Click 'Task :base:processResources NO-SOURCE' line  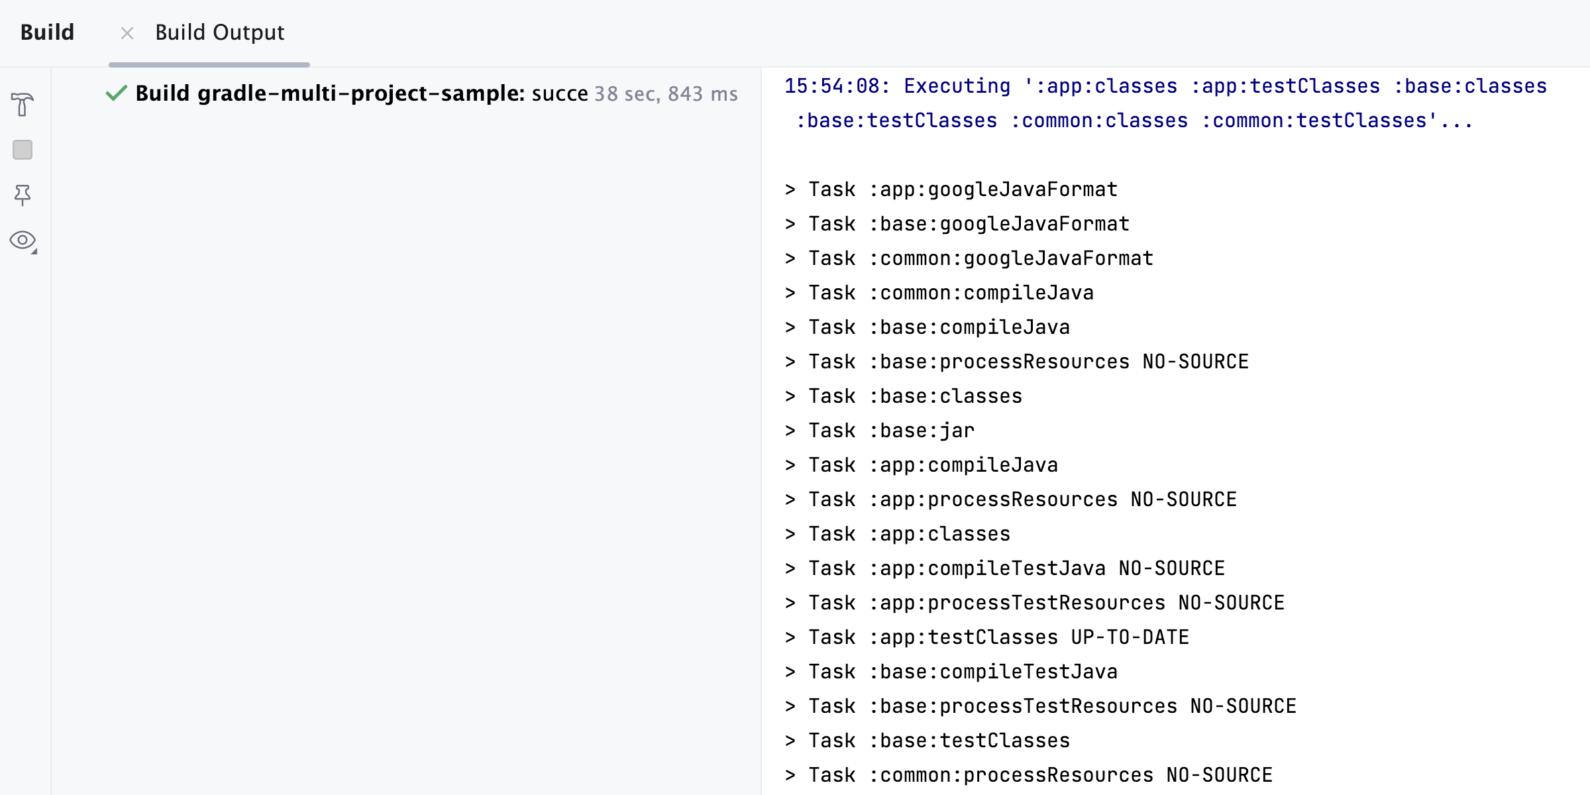[x=1017, y=362]
